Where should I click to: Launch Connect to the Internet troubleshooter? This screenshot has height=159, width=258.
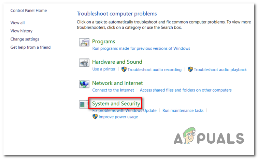(113, 90)
